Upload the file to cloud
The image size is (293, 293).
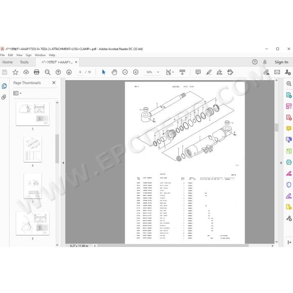coord(26,72)
